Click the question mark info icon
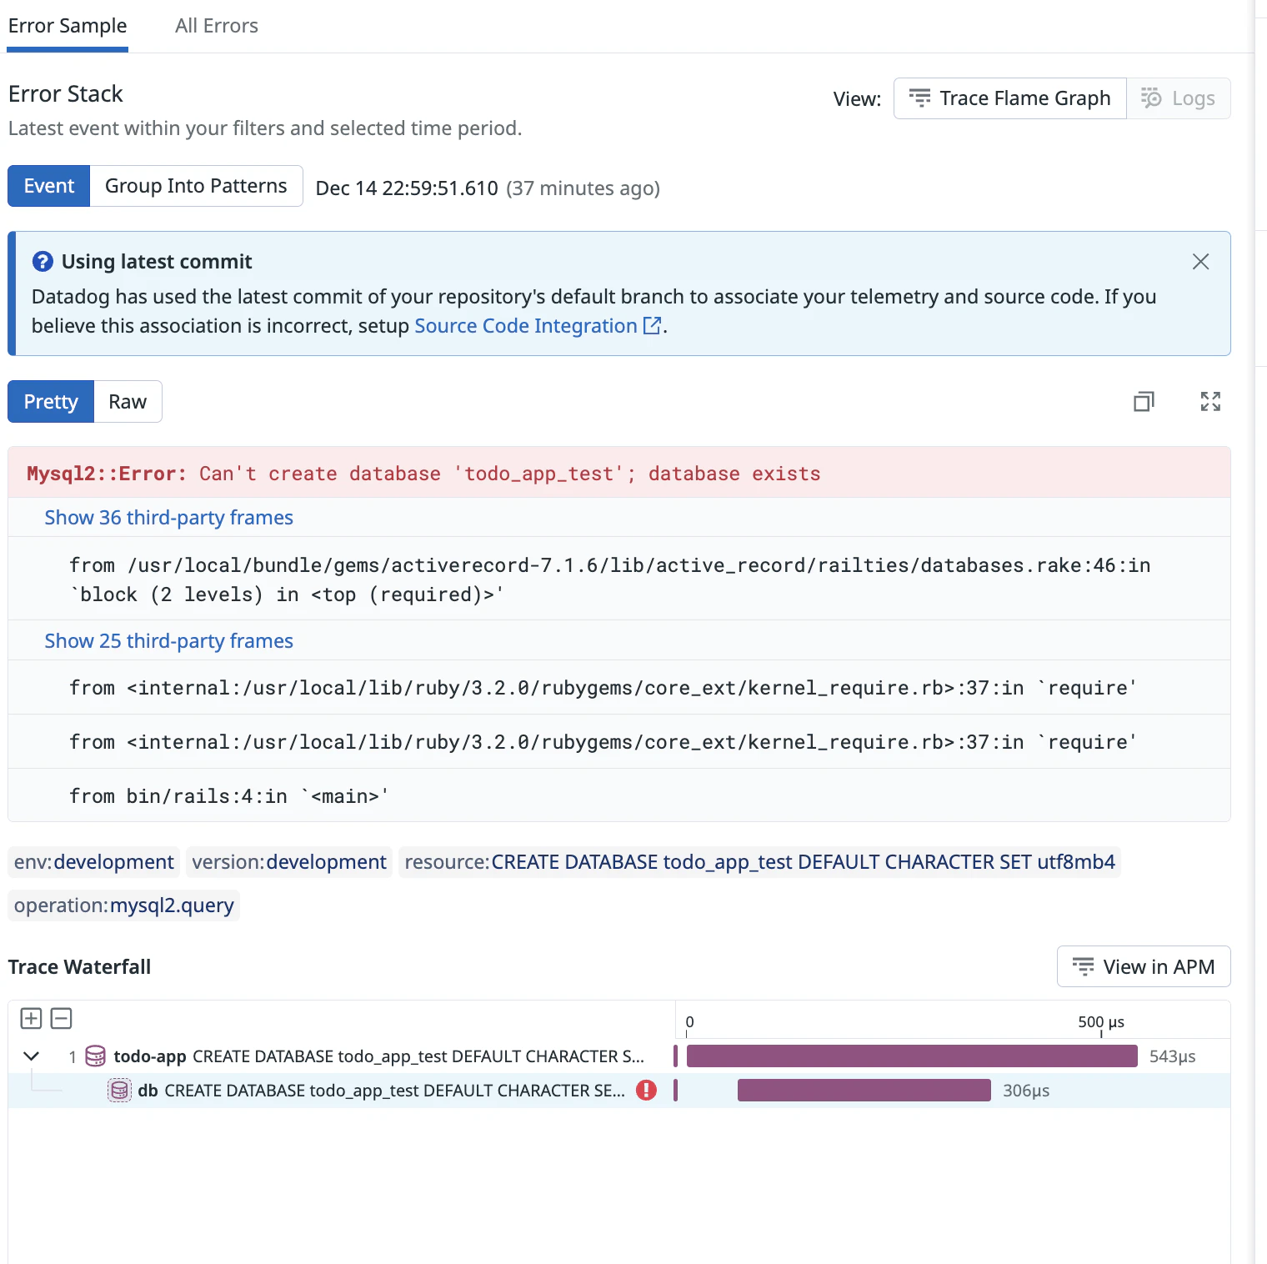 [43, 262]
